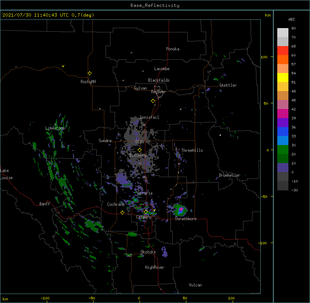This screenshot has width=310, height=303.
Task: Click the yellow diamond marker near Cochrane
Action: [122, 212]
